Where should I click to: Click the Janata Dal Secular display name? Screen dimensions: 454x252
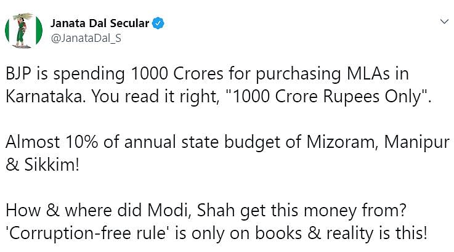pyautogui.click(x=99, y=24)
